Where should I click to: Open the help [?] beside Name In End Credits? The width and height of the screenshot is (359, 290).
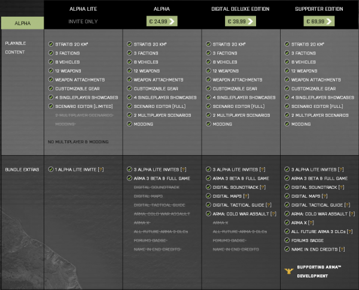342,249
